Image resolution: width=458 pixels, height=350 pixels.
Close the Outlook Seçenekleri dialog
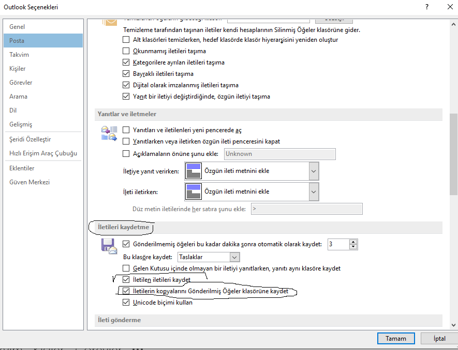pos(450,7)
